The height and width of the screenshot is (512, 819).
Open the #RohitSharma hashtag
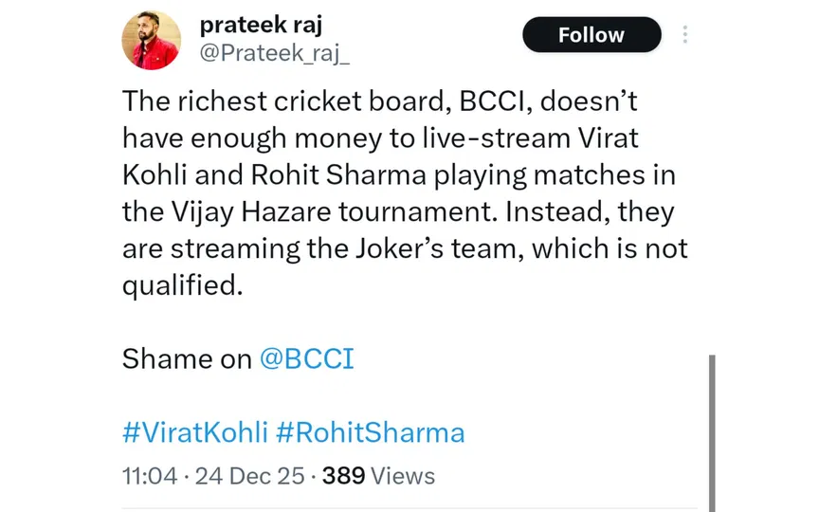coord(371,433)
